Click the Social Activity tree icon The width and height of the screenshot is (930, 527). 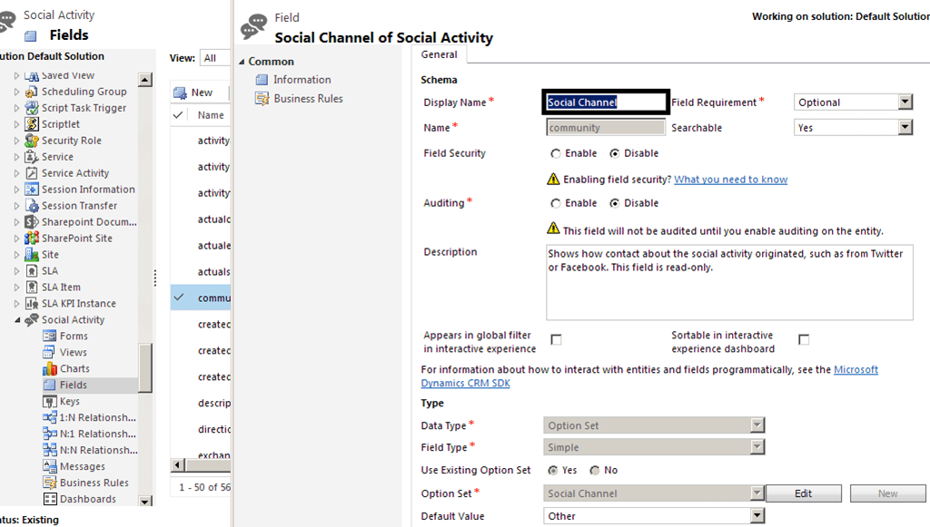[x=32, y=320]
